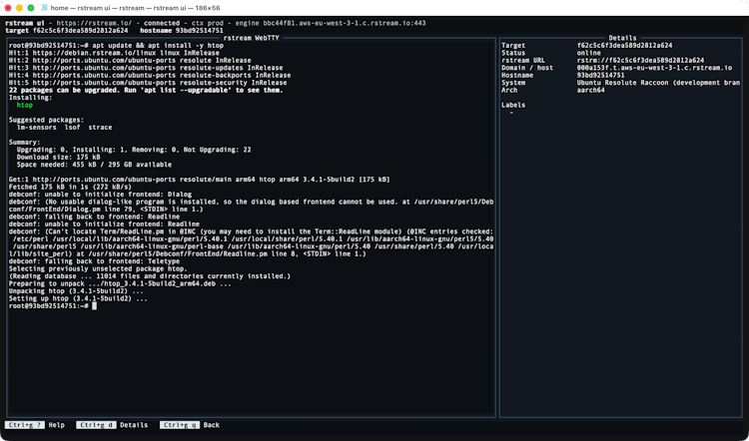Click the terminal prompt cursor block
The image size is (749, 441).
pos(94,305)
